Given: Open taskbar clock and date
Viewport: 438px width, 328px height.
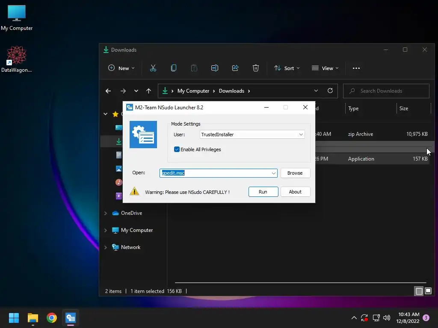Looking at the screenshot, I should [408, 318].
